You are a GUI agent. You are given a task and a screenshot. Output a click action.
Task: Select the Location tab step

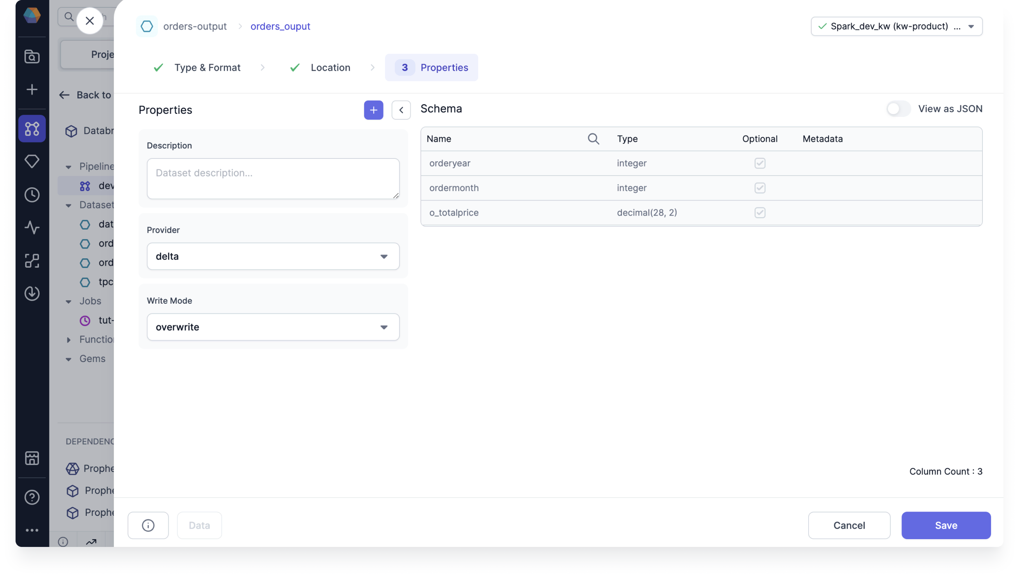pos(330,67)
